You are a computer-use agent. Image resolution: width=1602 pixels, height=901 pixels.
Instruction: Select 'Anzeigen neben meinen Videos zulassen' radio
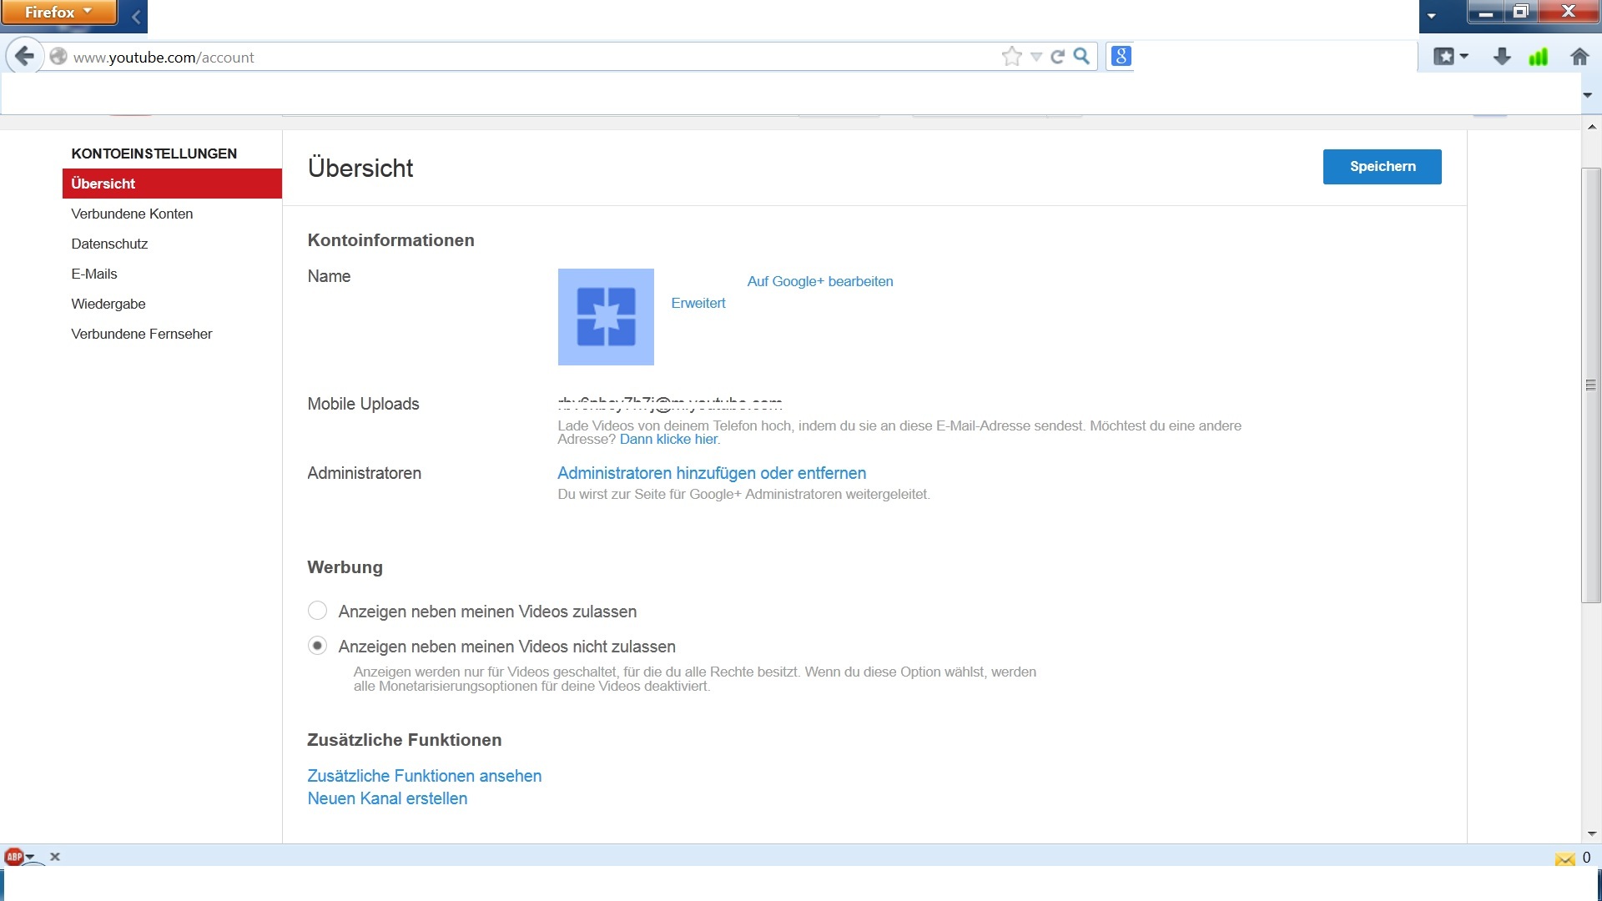click(317, 611)
